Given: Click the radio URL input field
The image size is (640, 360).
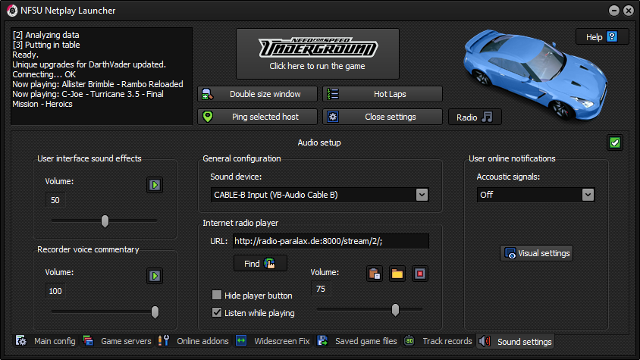Looking at the screenshot, I should point(331,241).
